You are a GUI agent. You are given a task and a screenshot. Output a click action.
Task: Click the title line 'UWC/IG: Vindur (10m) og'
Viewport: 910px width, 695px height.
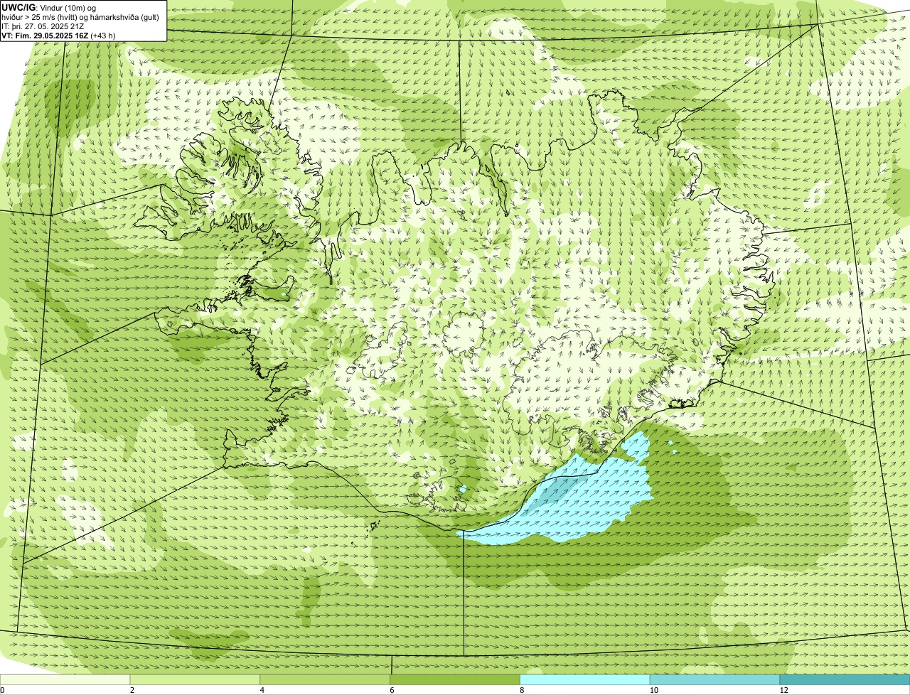click(x=48, y=7)
